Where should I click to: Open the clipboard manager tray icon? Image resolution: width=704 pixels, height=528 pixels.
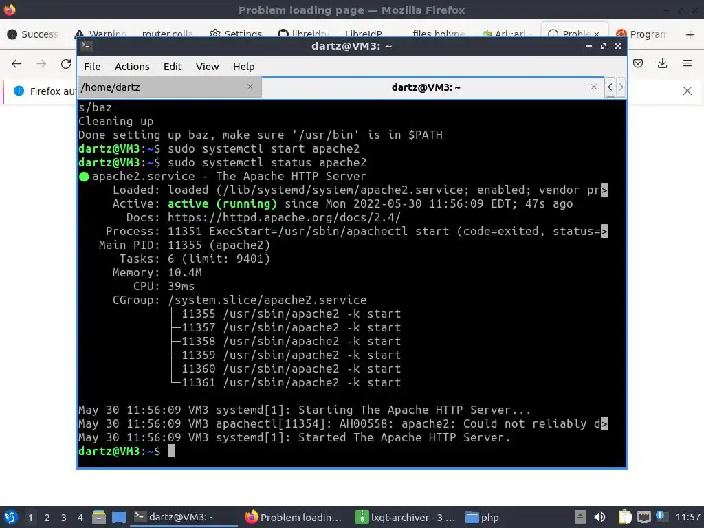click(x=625, y=517)
